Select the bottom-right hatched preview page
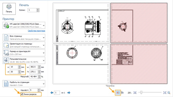The width and height of the screenshot is (173, 97). coord(139,64)
